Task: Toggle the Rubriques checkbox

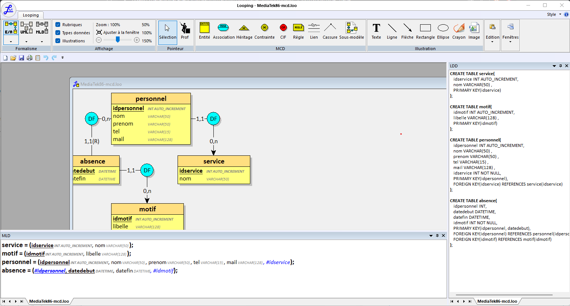Action: (58, 25)
